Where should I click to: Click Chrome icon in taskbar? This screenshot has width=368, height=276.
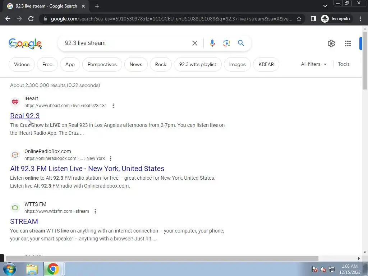[x=53, y=269]
